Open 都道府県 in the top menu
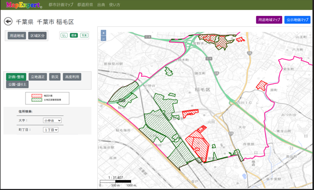The height and width of the screenshot is (190, 314). (85, 5)
